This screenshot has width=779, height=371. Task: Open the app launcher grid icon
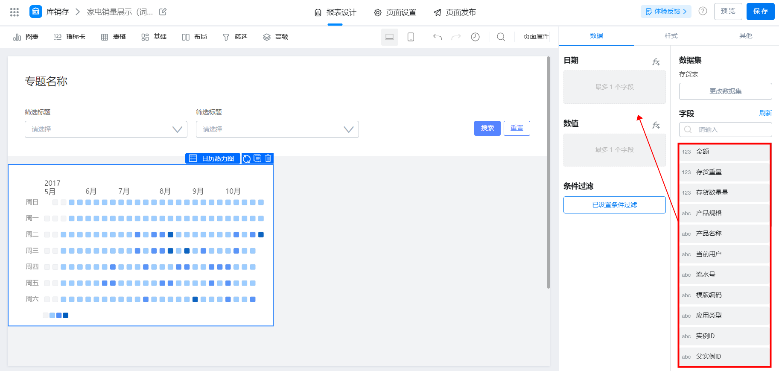click(x=15, y=12)
